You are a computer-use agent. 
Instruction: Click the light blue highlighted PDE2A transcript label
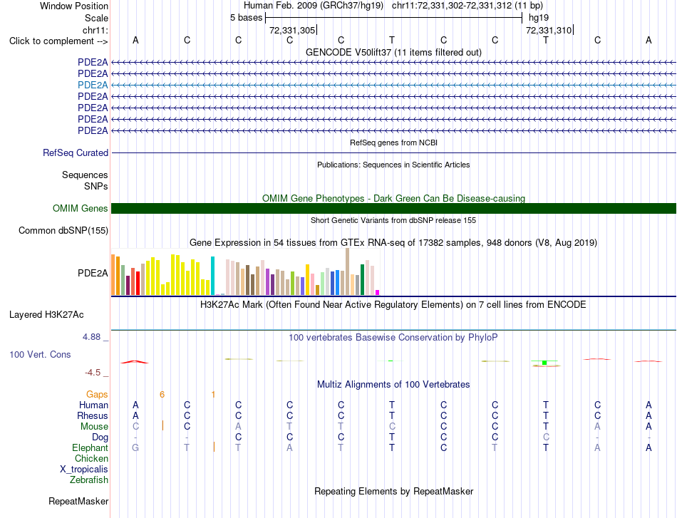[93, 85]
